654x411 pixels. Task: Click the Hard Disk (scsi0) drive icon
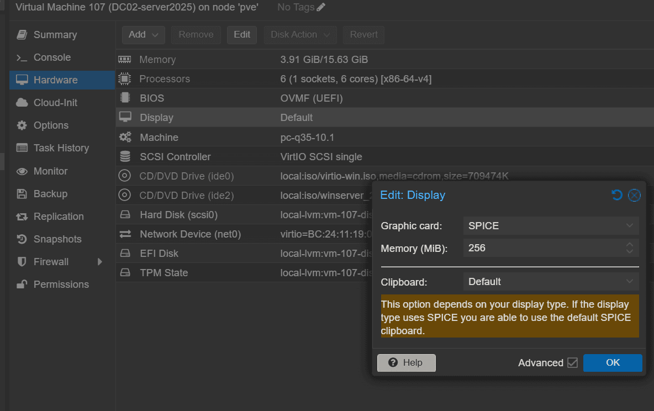[x=125, y=214]
